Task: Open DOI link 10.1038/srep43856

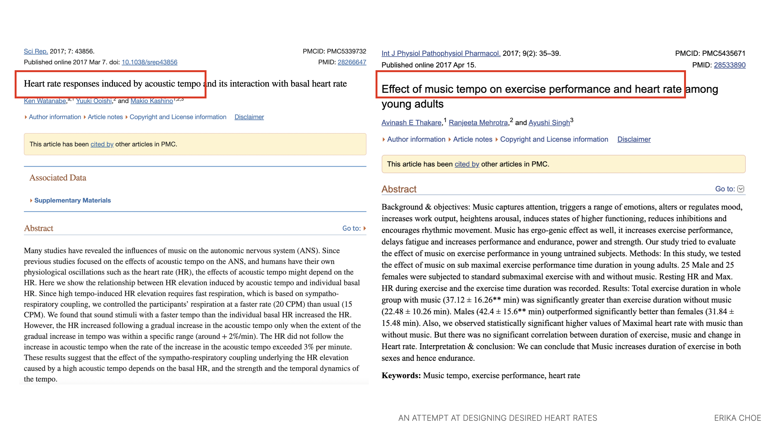Action: coord(149,62)
